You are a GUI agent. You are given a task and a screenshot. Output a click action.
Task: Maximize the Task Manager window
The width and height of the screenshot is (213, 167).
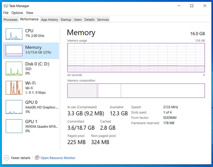[192, 6]
